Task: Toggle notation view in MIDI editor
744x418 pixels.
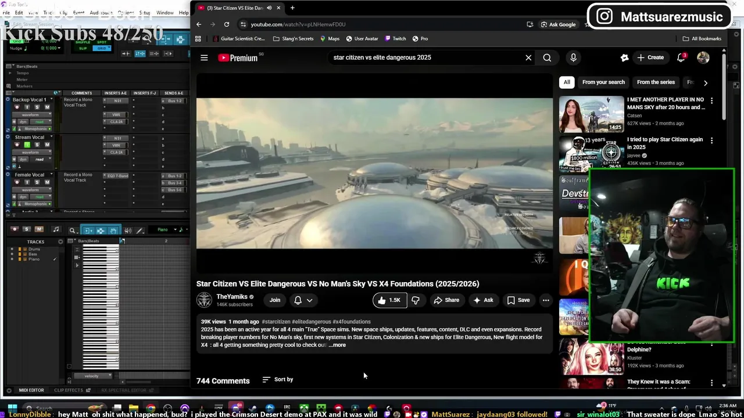Action: 56,229
